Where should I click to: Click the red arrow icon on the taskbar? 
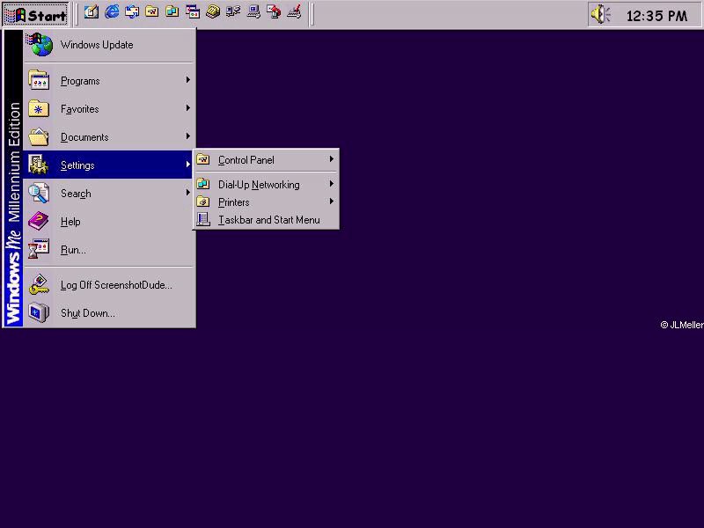point(274,12)
